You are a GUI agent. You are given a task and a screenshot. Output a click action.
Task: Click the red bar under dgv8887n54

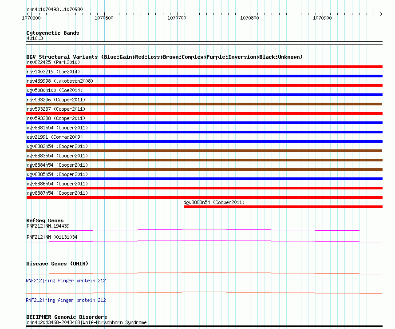point(204,197)
